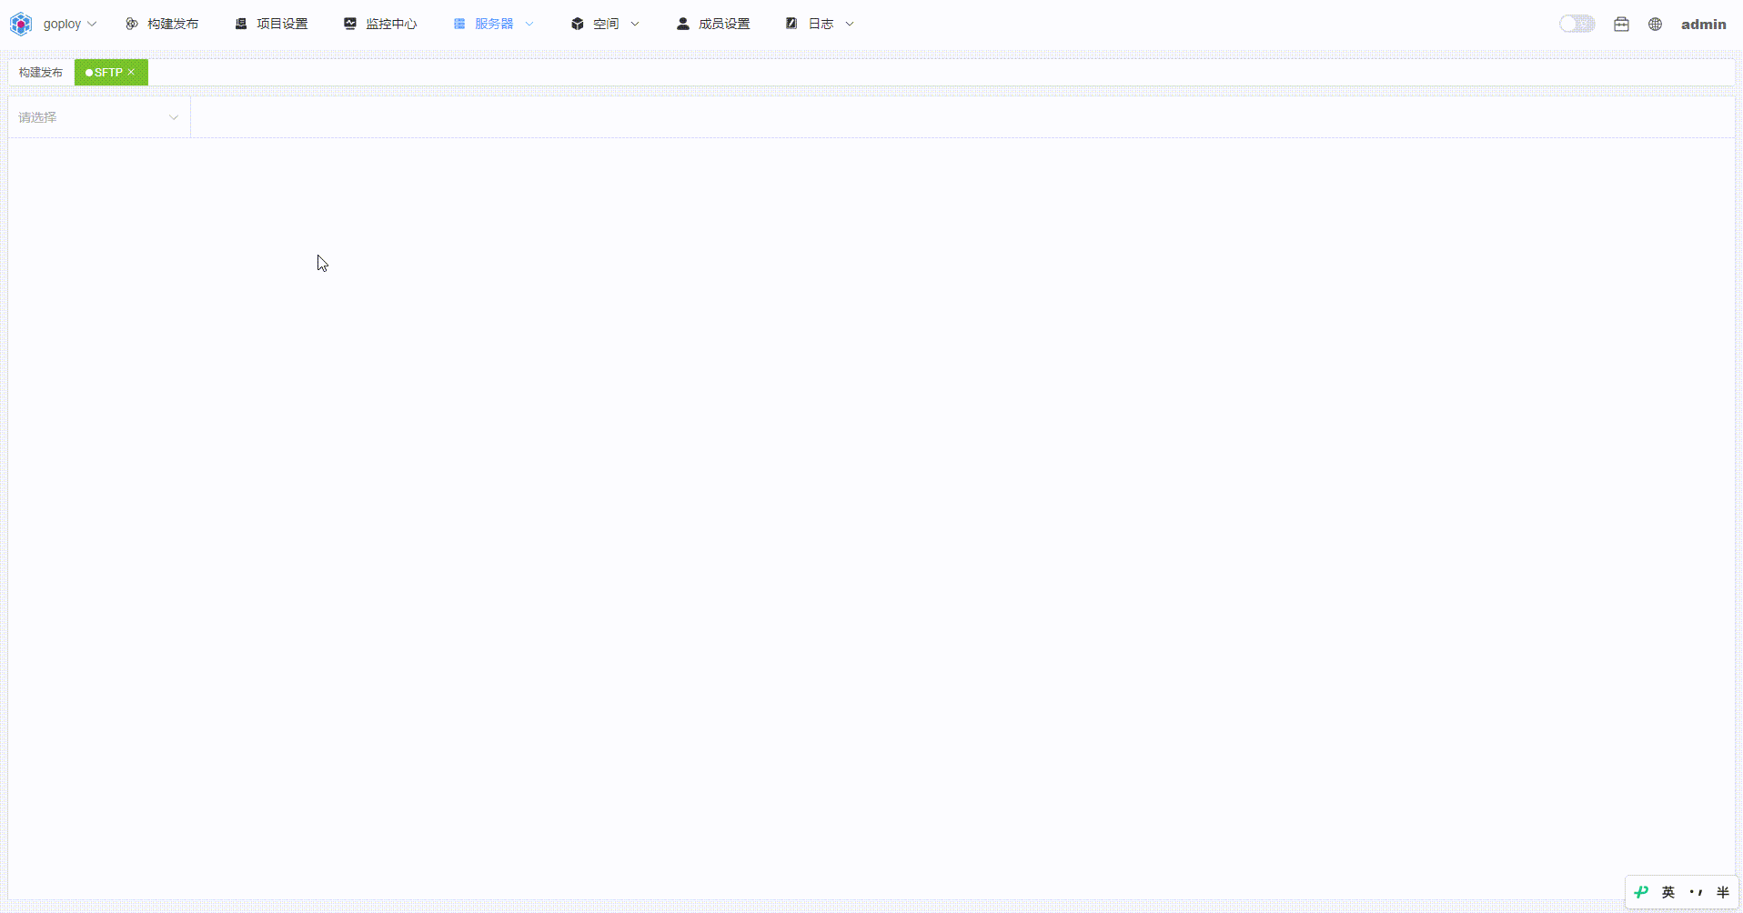Expand the 日志 menu chevron
1743x913 pixels.
[x=850, y=24]
